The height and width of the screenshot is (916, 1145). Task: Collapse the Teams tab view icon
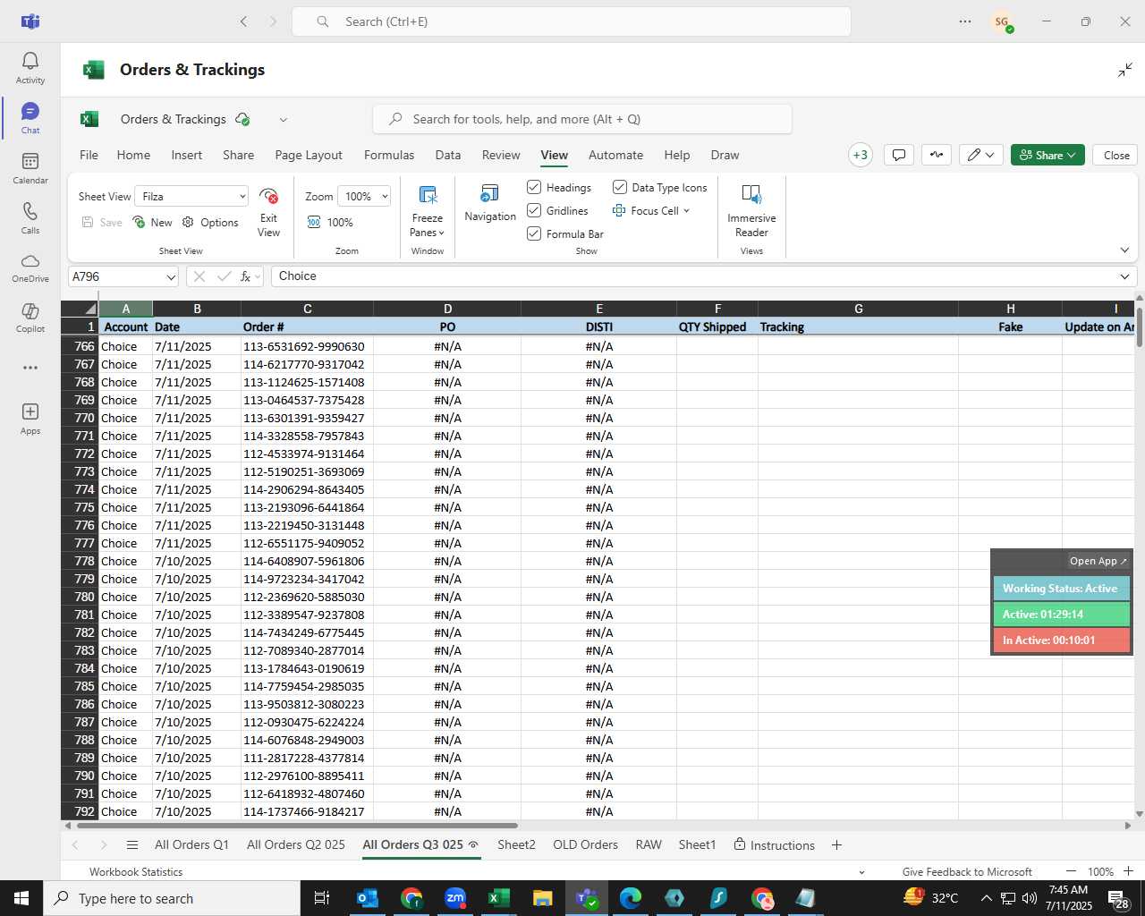[1125, 70]
